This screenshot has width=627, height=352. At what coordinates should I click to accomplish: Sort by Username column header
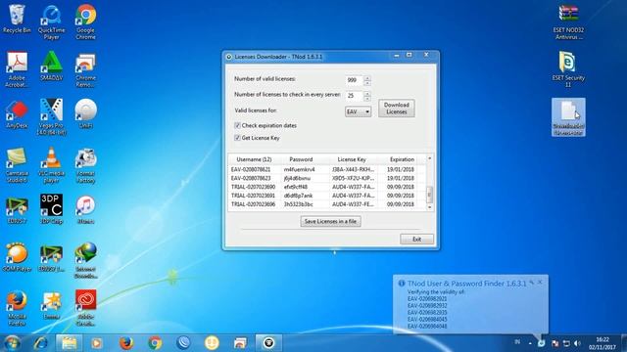[x=255, y=159]
